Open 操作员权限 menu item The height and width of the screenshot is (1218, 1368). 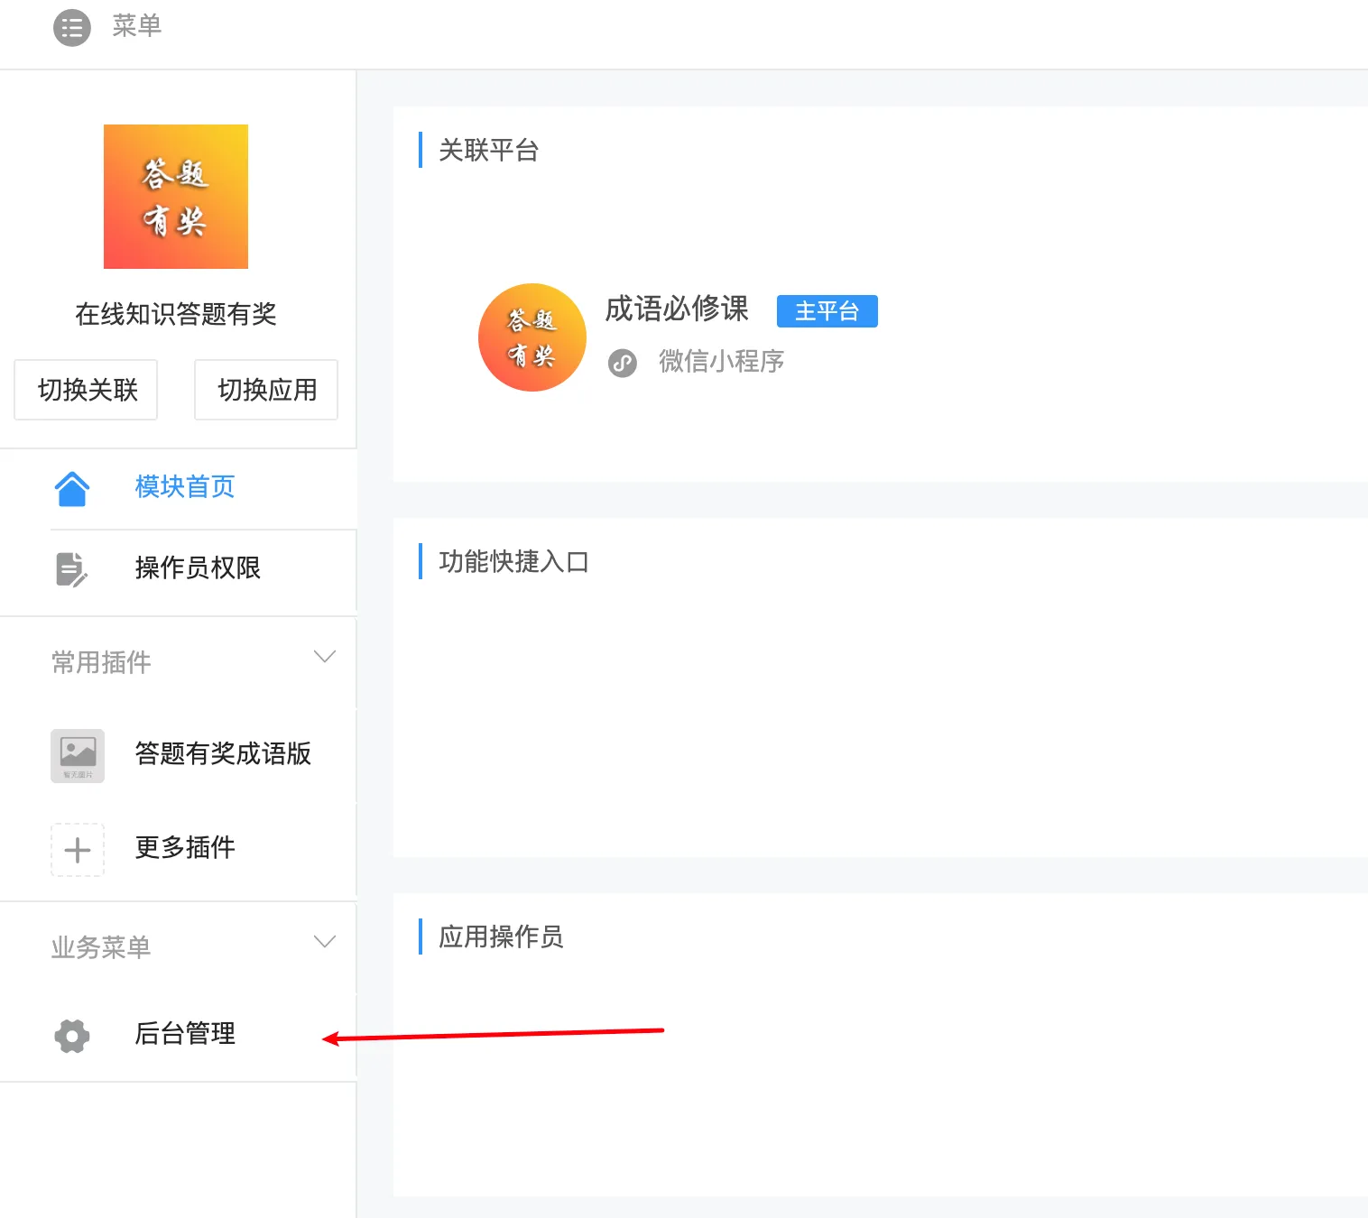(x=198, y=567)
